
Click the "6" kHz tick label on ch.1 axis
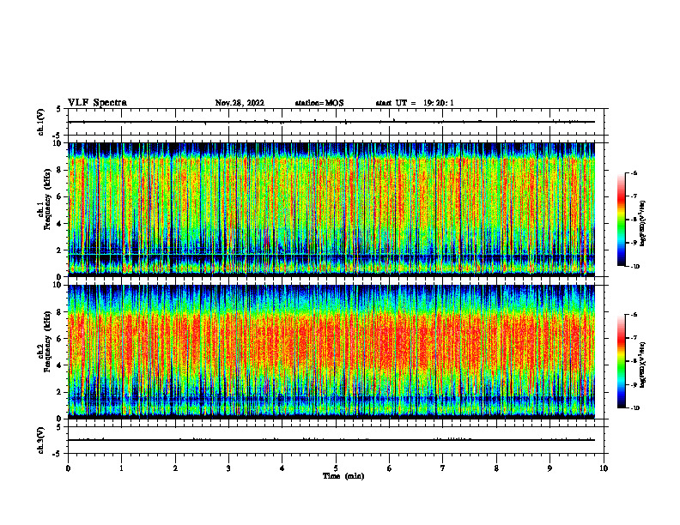(x=60, y=197)
